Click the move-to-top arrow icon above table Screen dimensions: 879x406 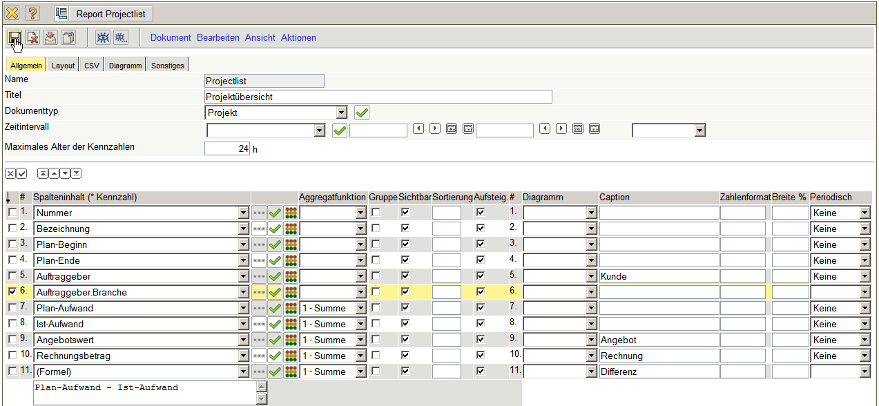click(43, 173)
